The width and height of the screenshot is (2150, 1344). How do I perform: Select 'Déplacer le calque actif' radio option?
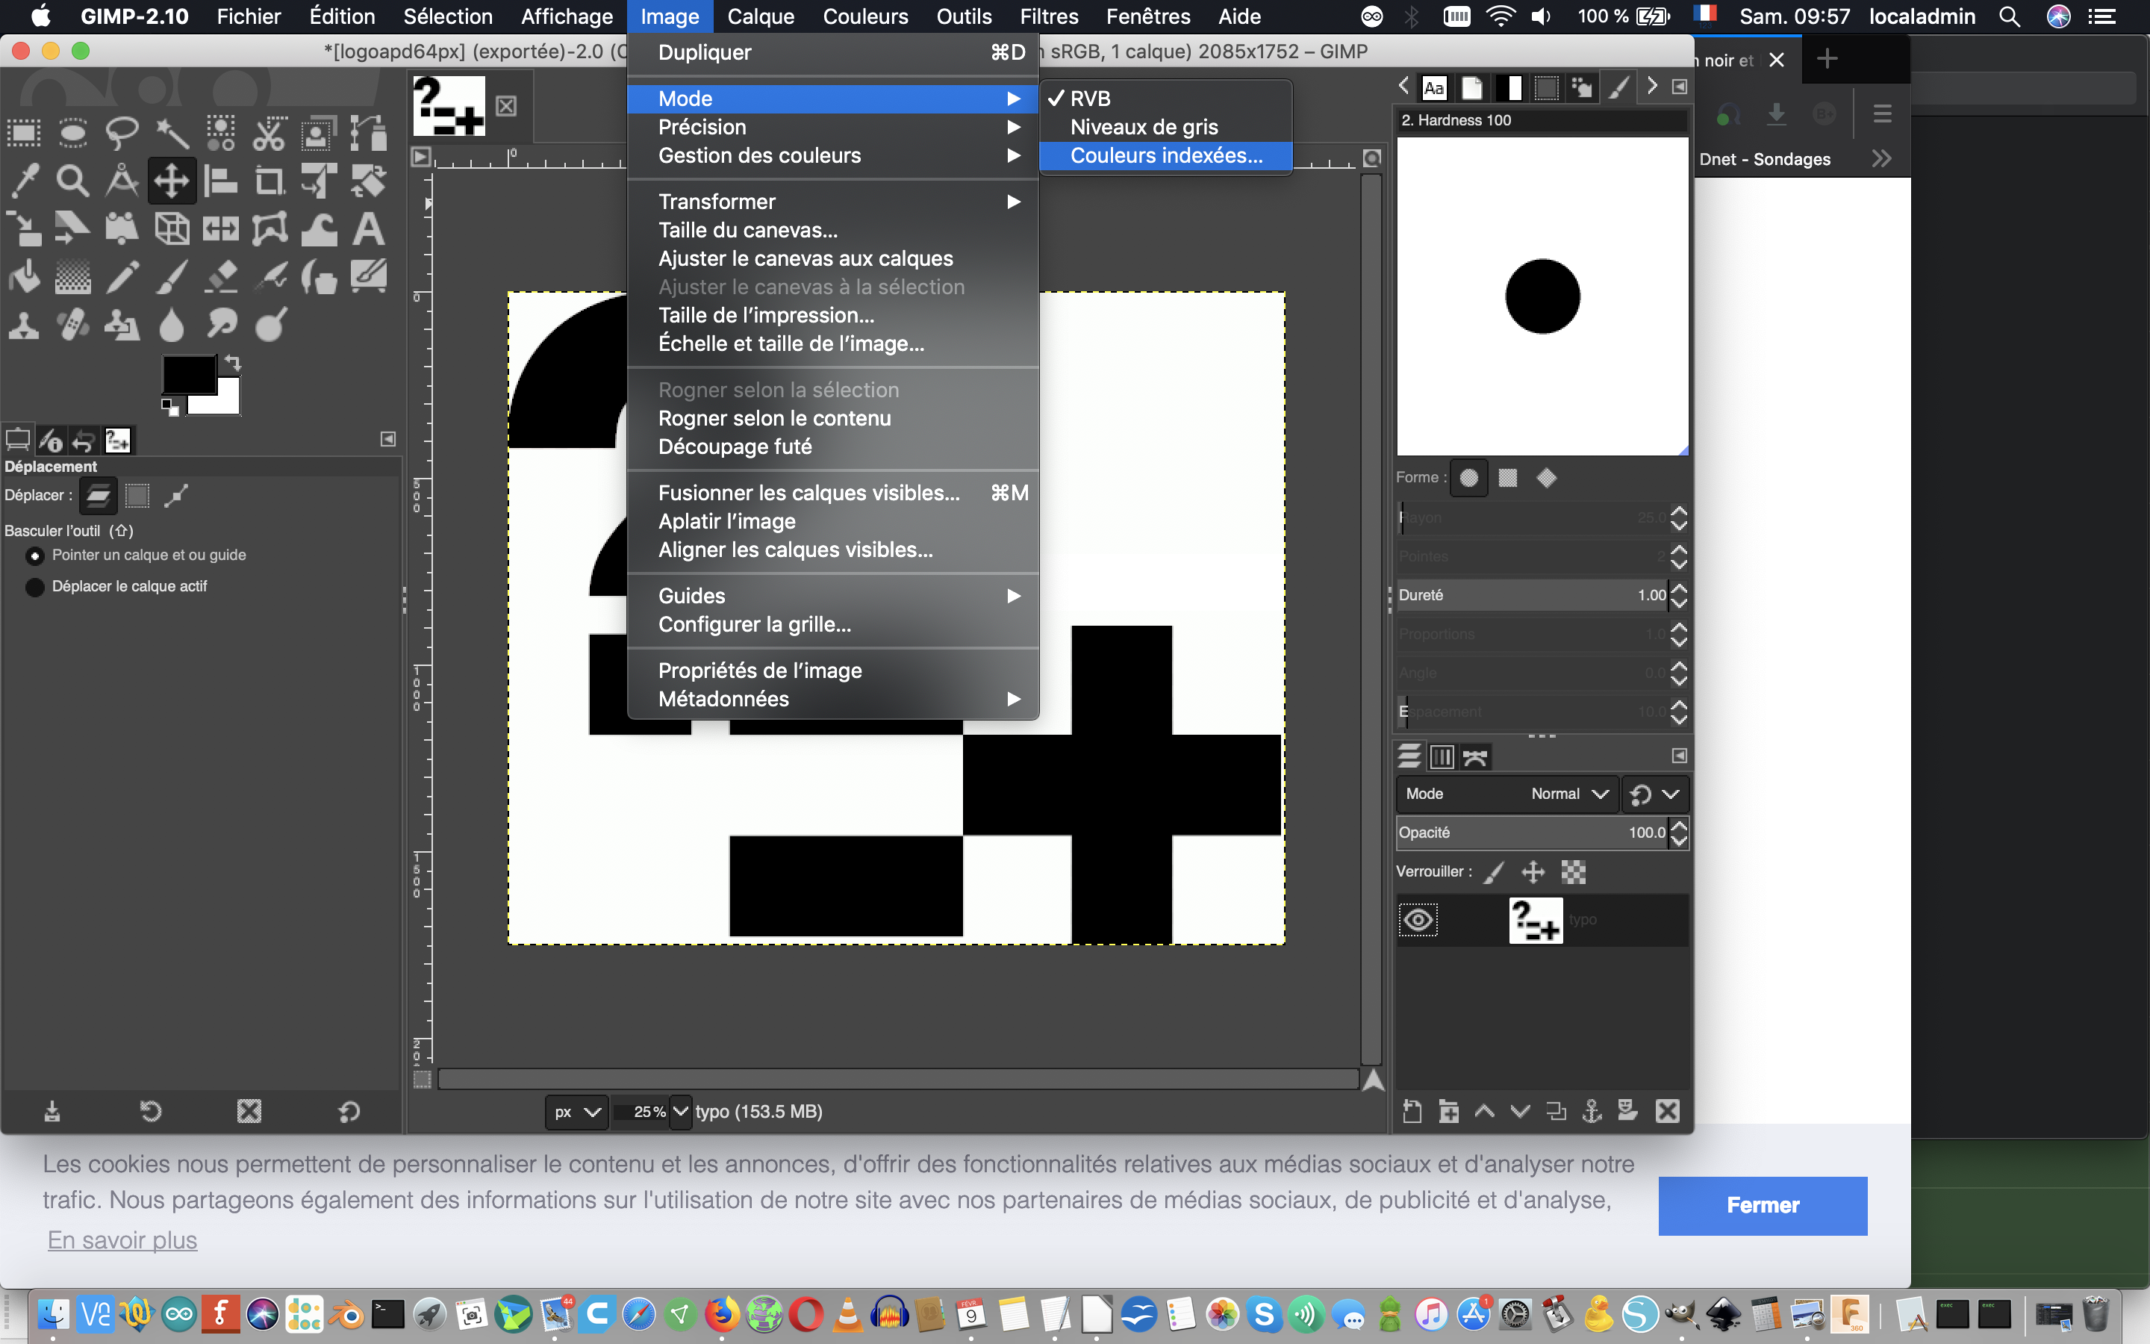(34, 587)
